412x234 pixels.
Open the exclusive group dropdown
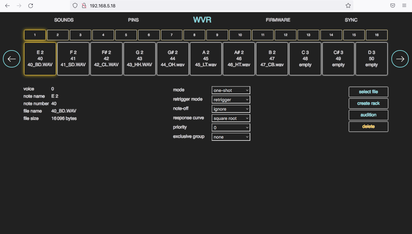231,137
